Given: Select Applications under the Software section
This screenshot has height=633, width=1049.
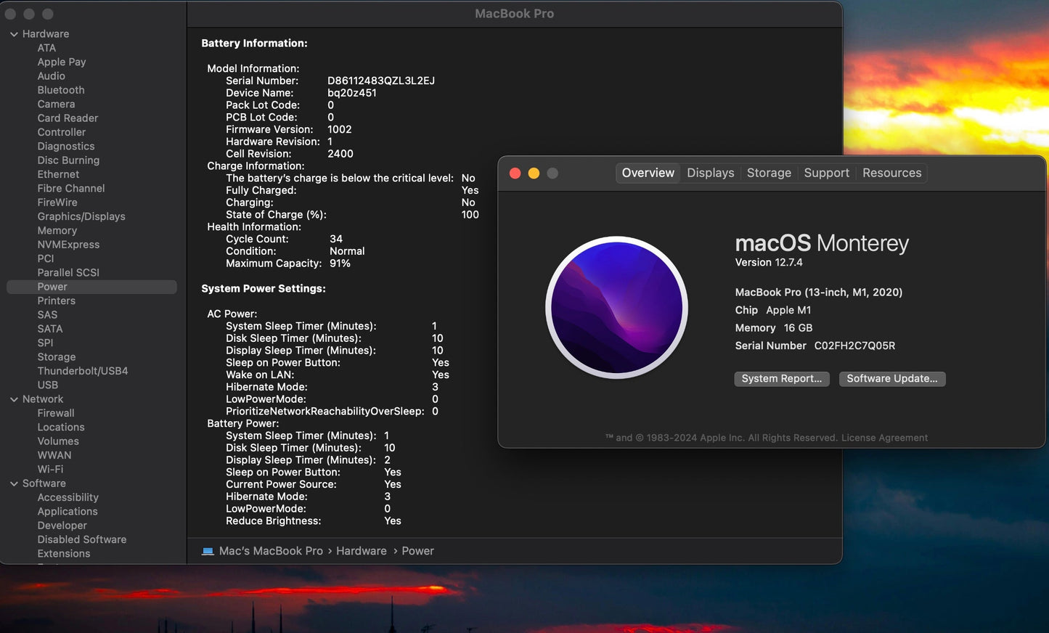Looking at the screenshot, I should click(x=67, y=511).
